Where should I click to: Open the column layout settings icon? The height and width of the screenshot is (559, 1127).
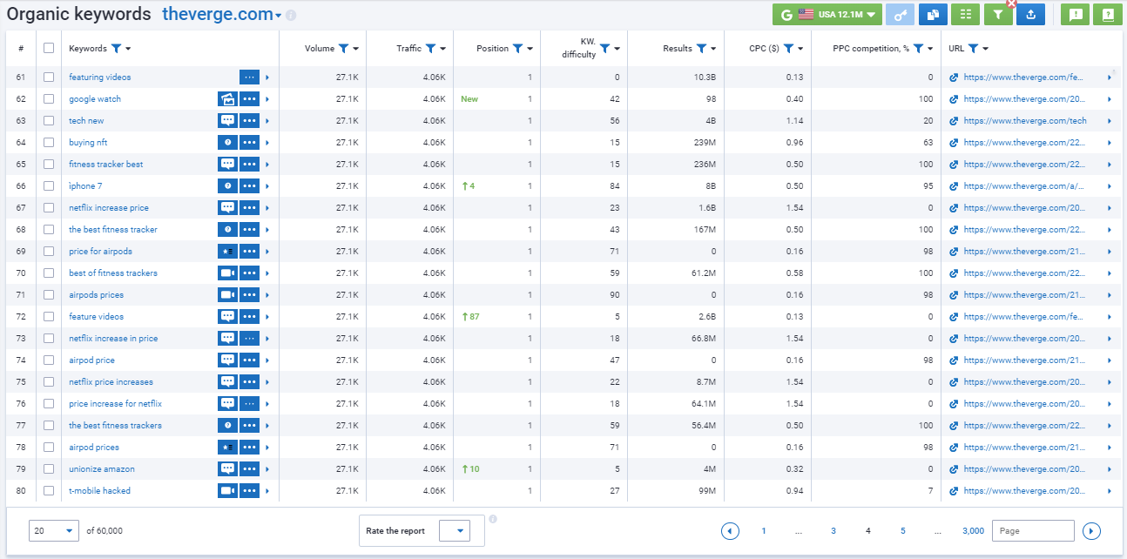(x=965, y=15)
